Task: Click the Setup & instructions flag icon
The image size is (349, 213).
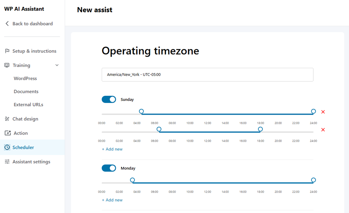Action: point(7,51)
